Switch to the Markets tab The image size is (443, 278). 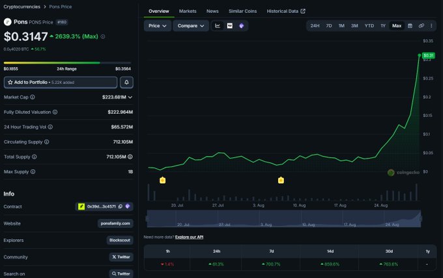(x=188, y=11)
